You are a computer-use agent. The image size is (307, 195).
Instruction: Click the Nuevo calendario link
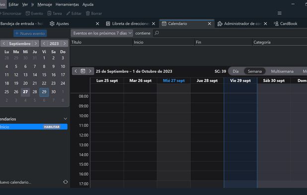click(15, 182)
